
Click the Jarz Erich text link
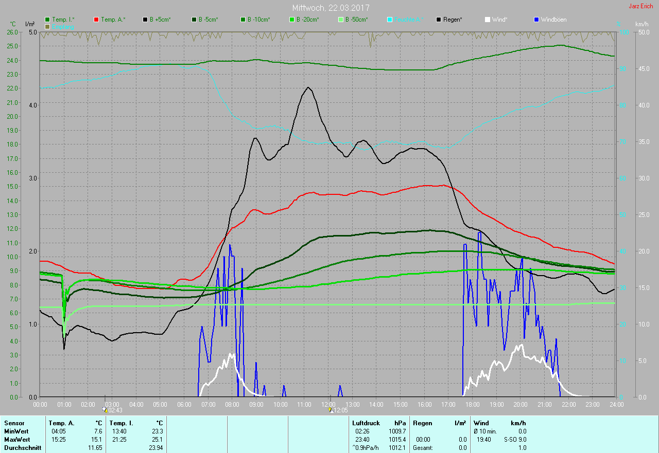point(640,7)
